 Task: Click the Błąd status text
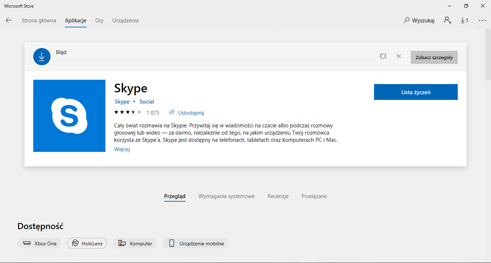[x=61, y=52]
